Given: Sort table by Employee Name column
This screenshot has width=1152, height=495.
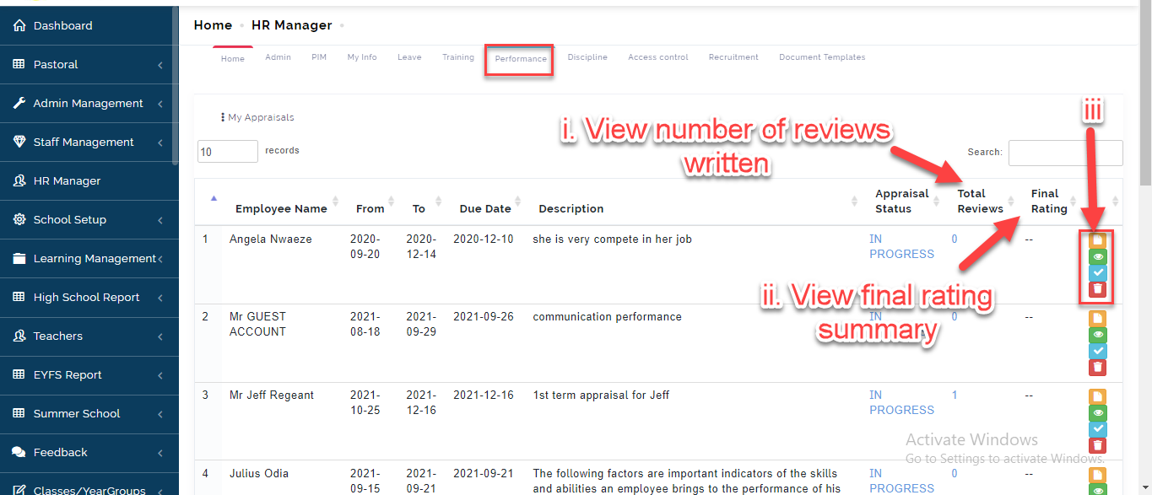Looking at the screenshot, I should [283, 202].
